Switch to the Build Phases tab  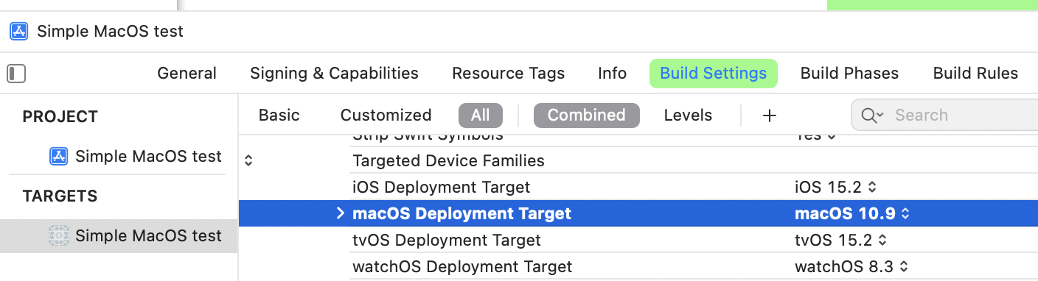pyautogui.click(x=849, y=74)
